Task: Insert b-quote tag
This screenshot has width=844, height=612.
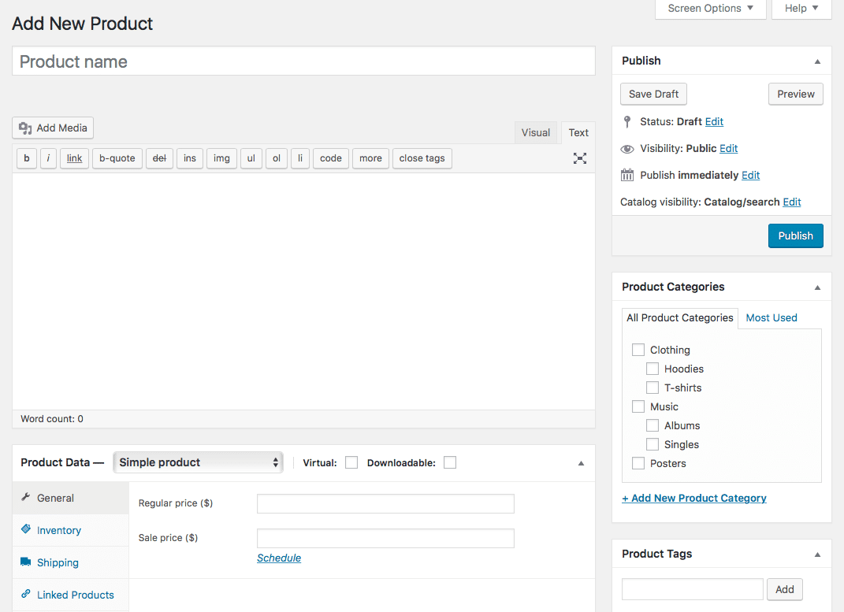Action: click(117, 158)
